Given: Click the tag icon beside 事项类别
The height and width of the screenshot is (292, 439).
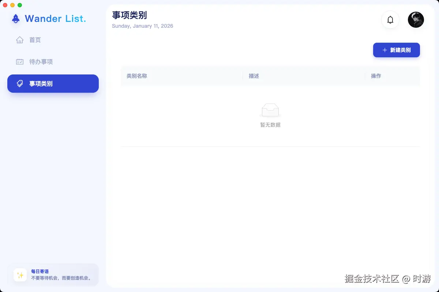Looking at the screenshot, I should tap(20, 84).
